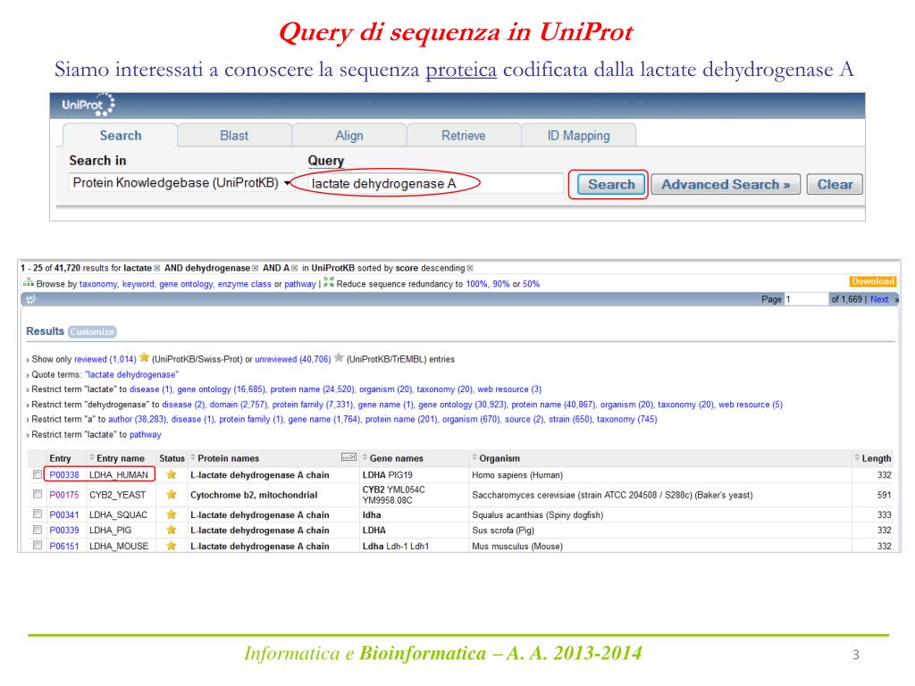Click the browse-by tree icon
Screen dimensions: 915x686
[28, 283]
